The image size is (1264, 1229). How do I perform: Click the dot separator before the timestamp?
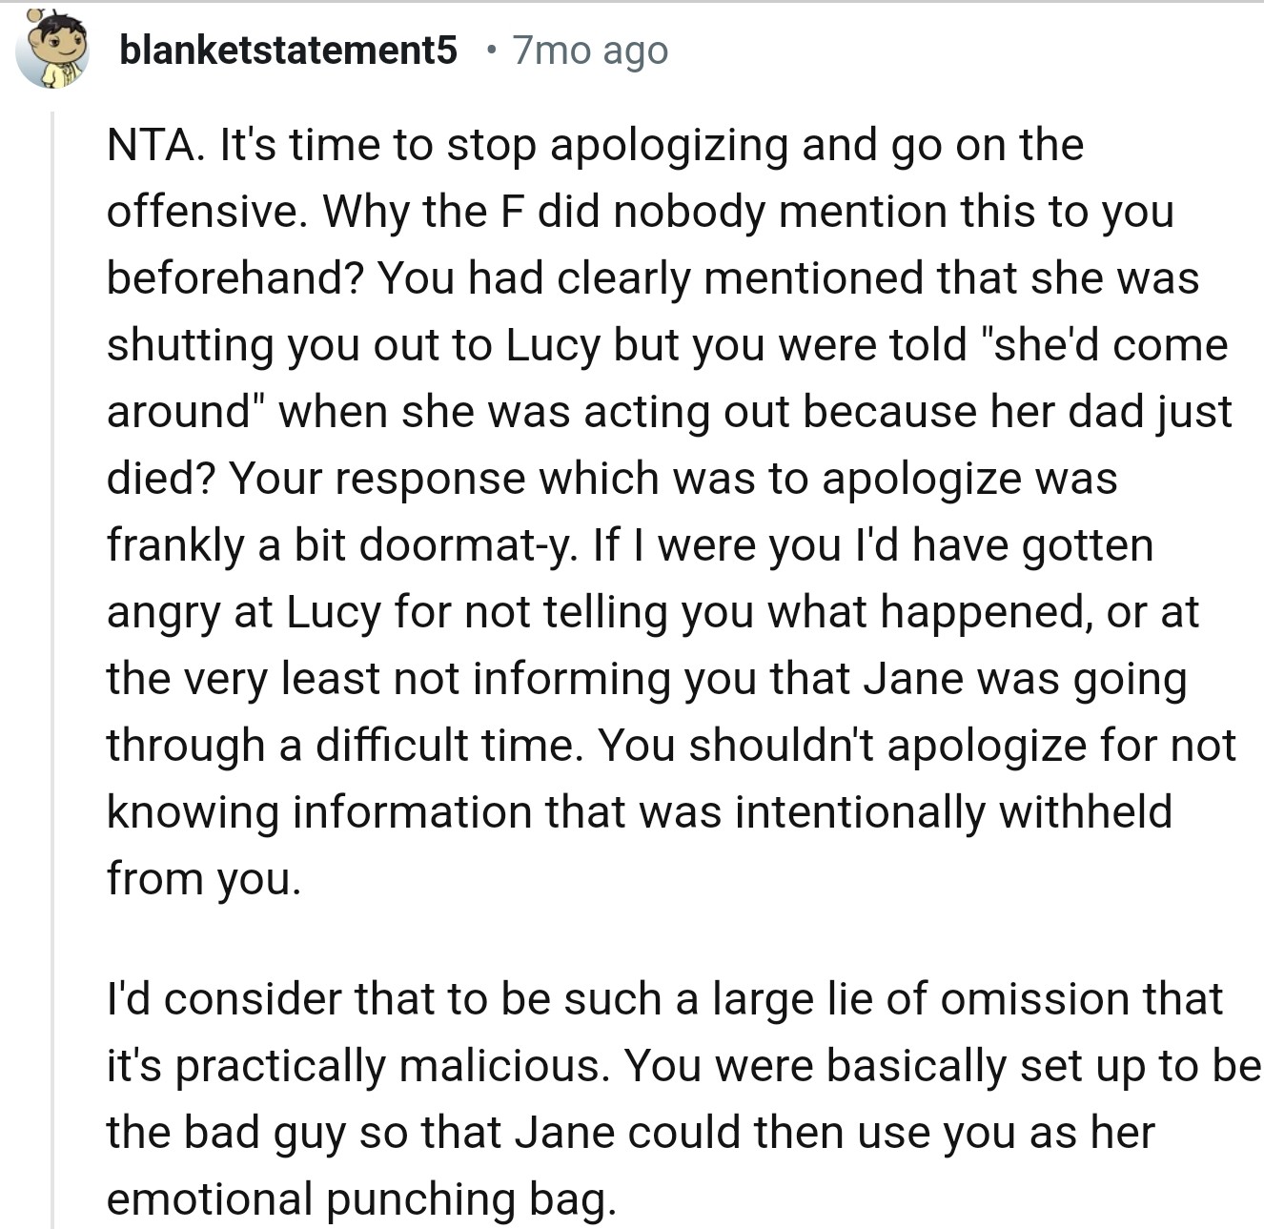(x=490, y=50)
